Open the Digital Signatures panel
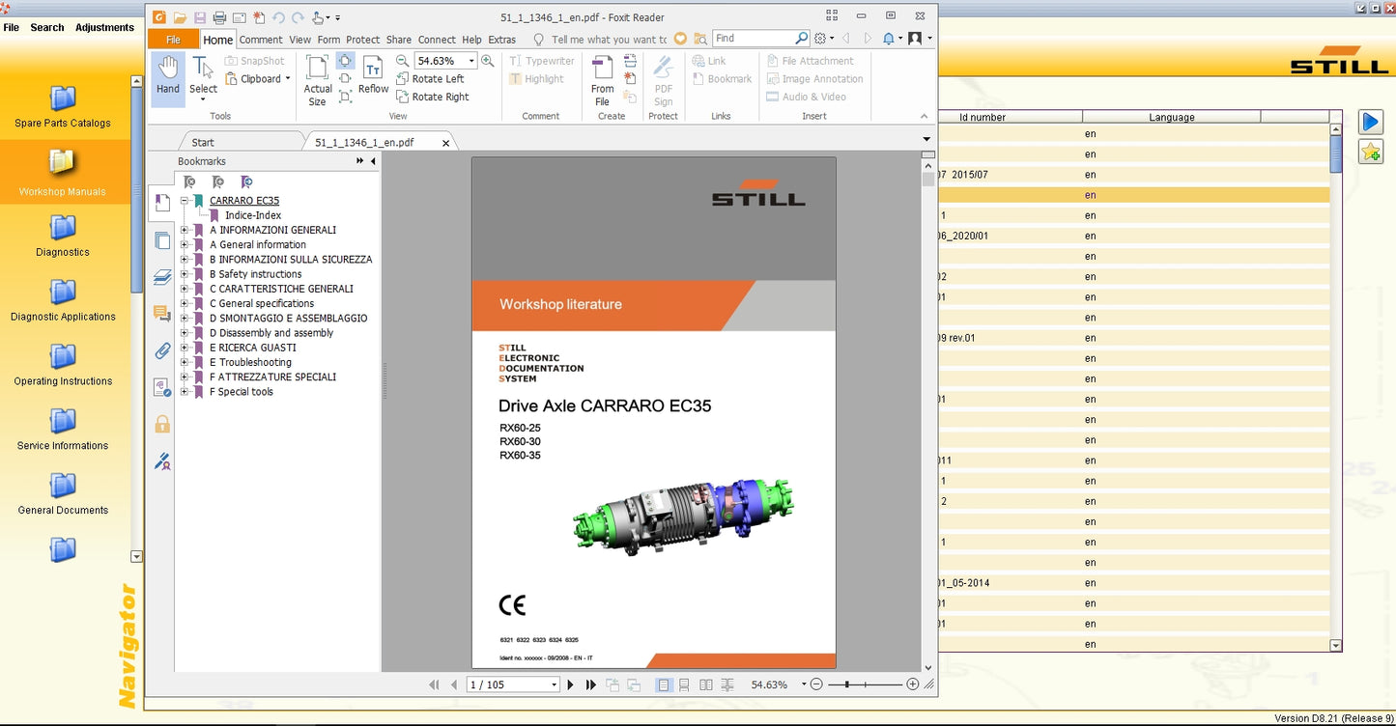The image size is (1396, 726). click(x=162, y=461)
